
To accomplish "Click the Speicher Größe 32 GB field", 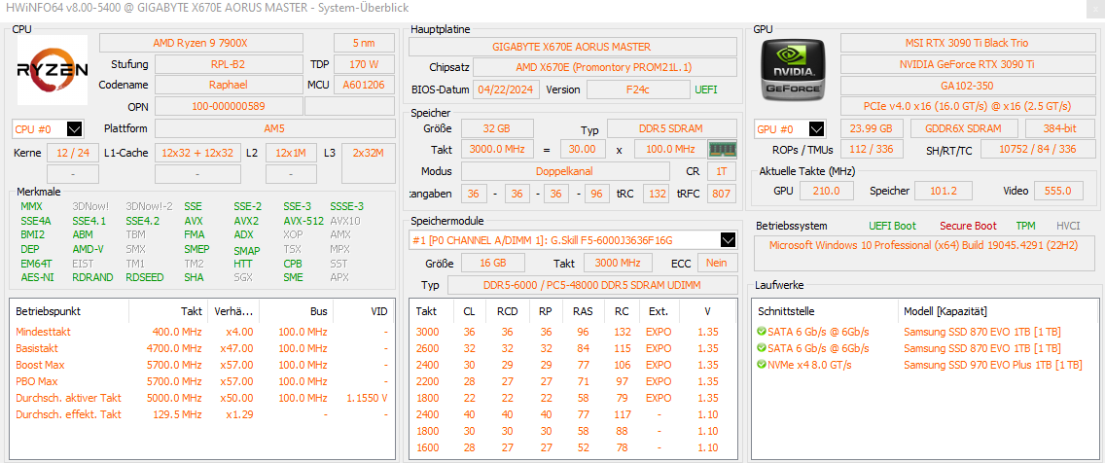I will point(497,129).
